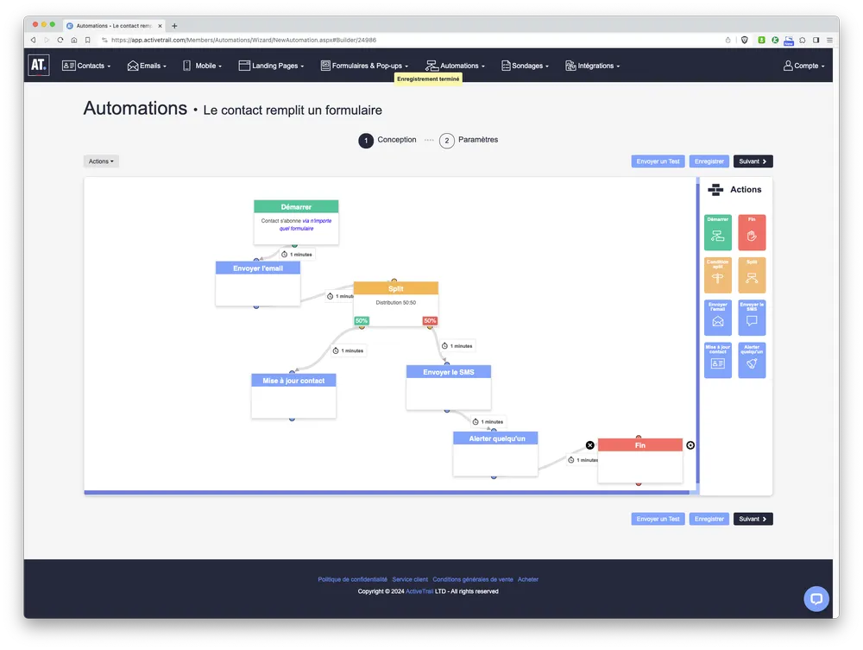
Task: Open the Compte dropdown menu
Action: (803, 66)
